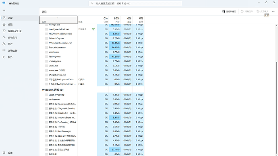This screenshot has height=156, width=278.
Task: Click the 20.7 MB memory cell
Action: click(x=115, y=150)
